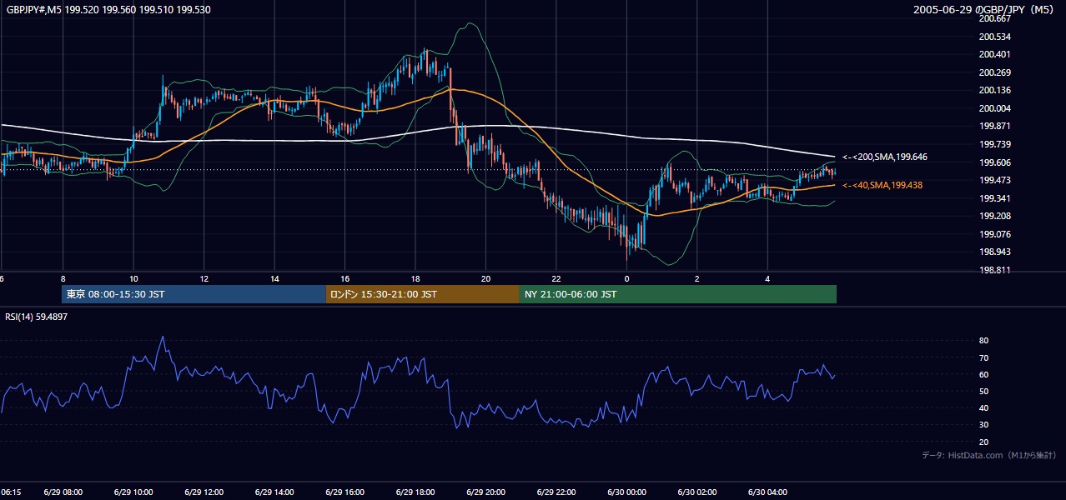Select hour label 18 under the price chart
Viewport: 1066px width, 500px height.
(x=415, y=280)
